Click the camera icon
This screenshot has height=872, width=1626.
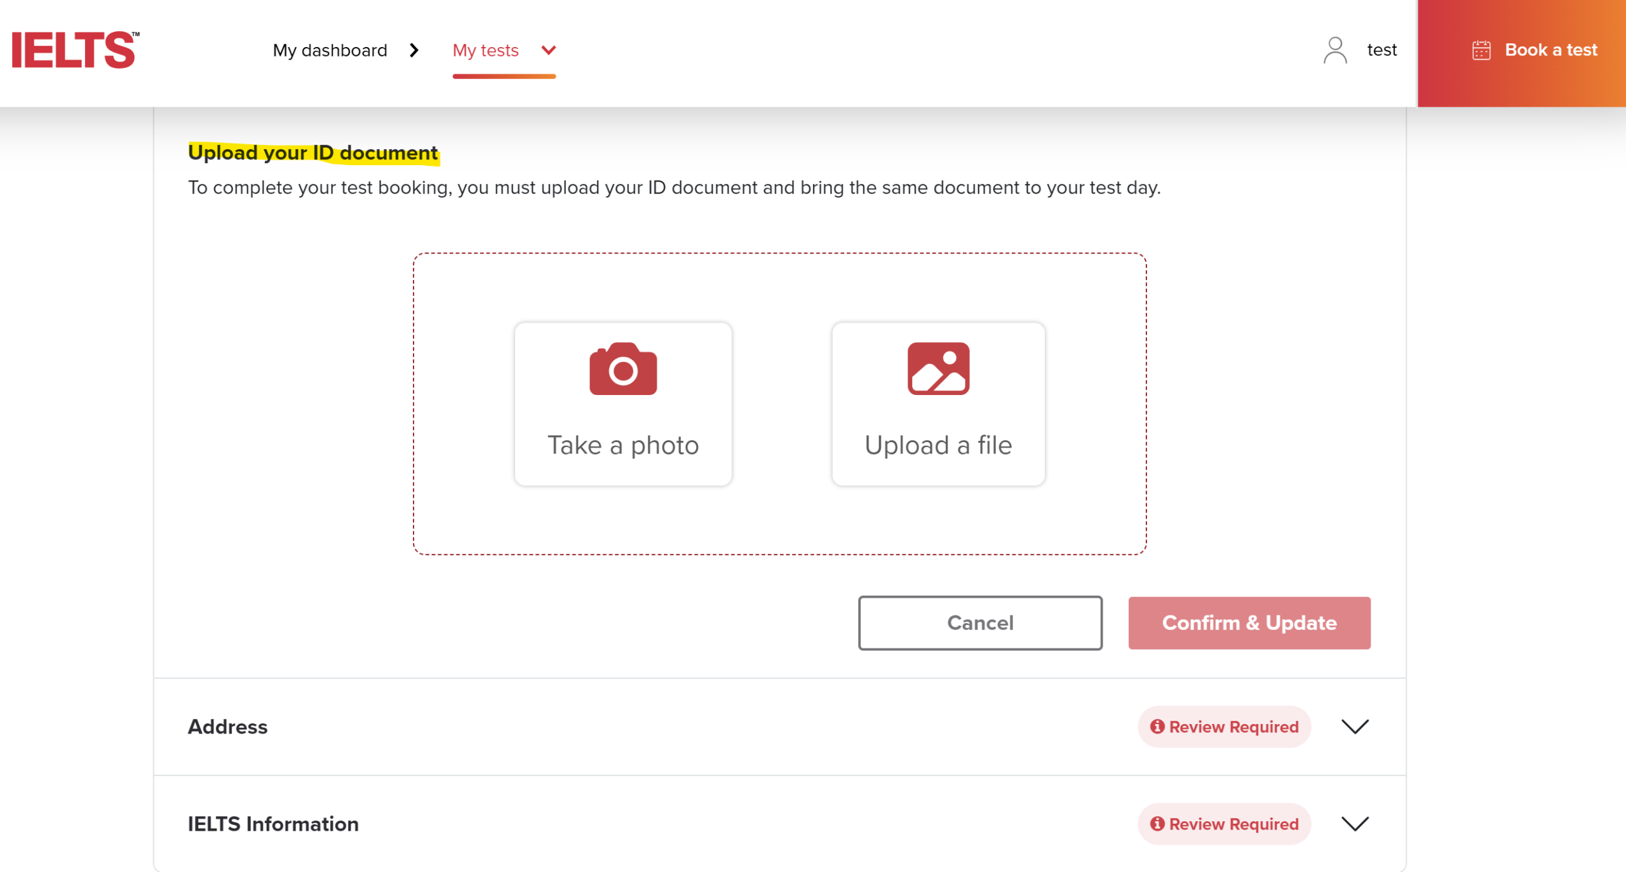point(622,369)
